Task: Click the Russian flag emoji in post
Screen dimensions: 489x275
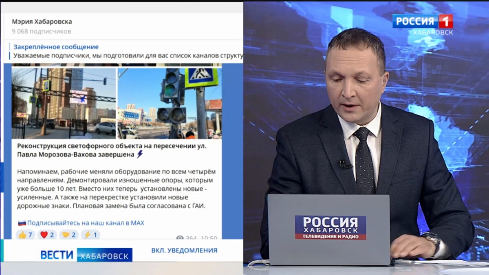Action: [22, 223]
